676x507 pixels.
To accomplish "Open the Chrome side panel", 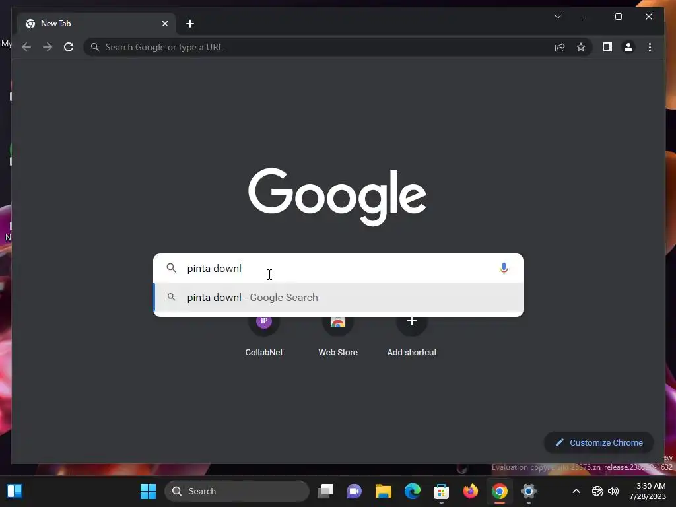I will pyautogui.click(x=607, y=47).
